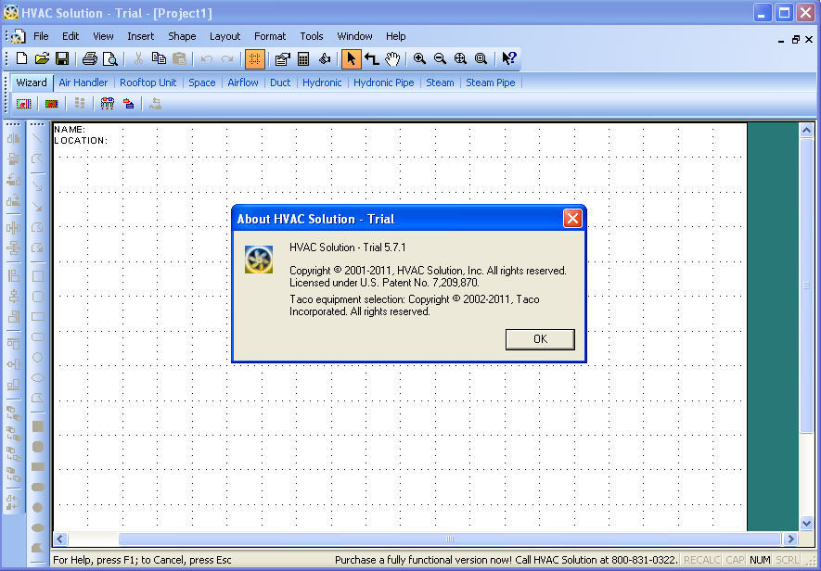Switch to the Air Handler tab
821x571 pixels.
pyautogui.click(x=83, y=82)
